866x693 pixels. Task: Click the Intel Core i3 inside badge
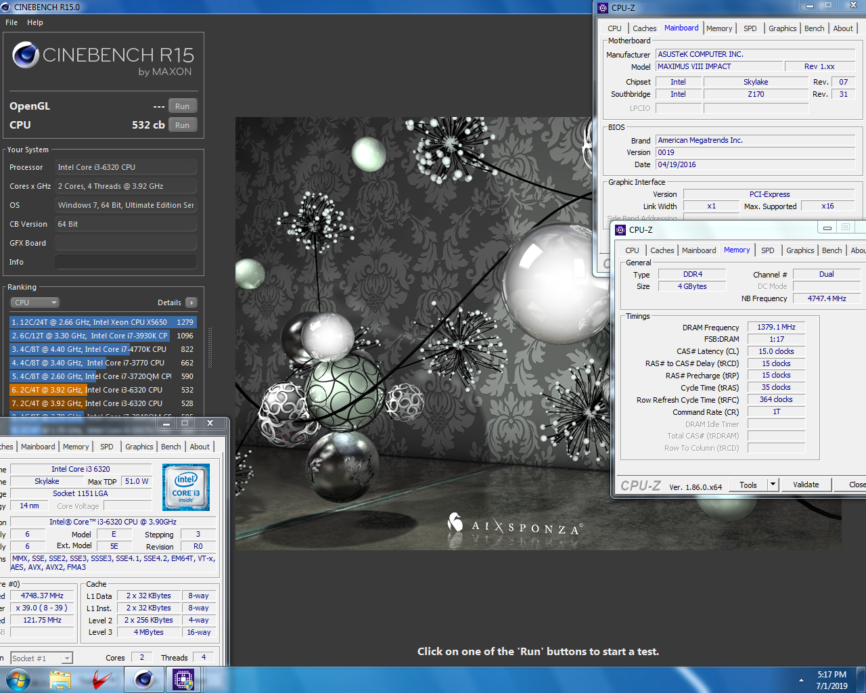pos(186,487)
